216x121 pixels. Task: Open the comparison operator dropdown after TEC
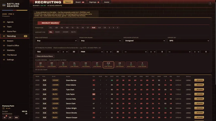pyautogui.click(x=64, y=52)
